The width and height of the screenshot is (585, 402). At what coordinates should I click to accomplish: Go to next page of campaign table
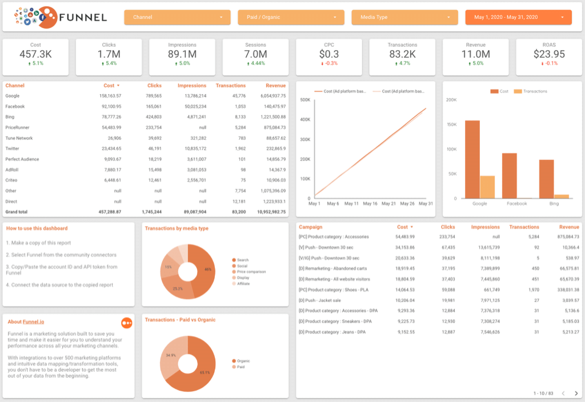click(x=576, y=393)
